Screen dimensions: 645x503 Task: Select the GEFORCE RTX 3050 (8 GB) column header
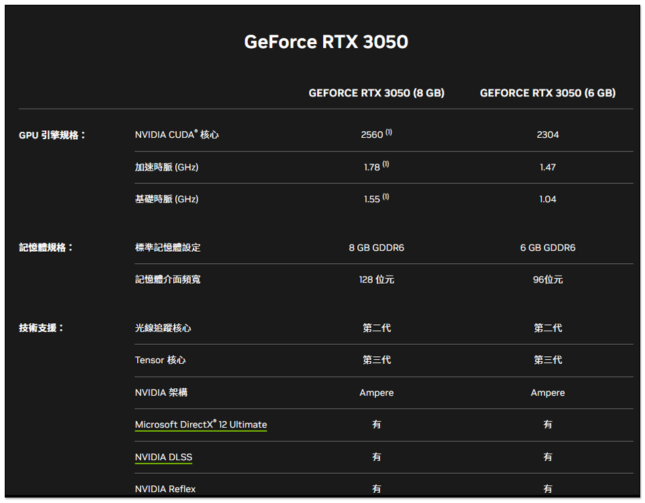point(376,93)
